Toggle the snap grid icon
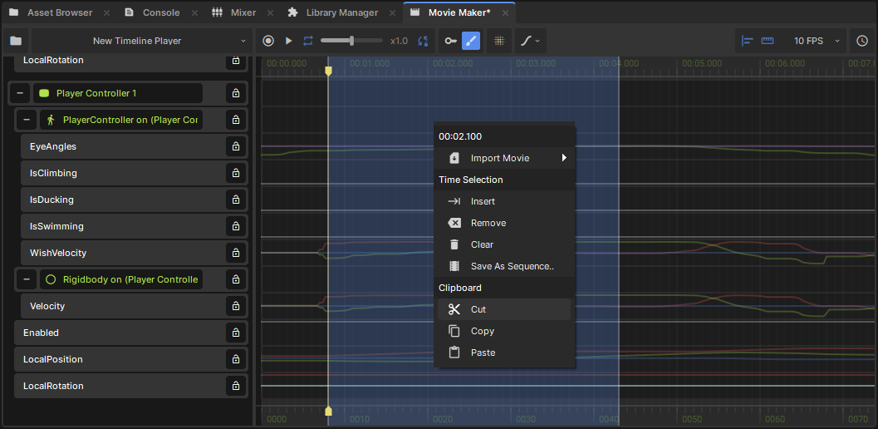This screenshot has width=878, height=429. click(x=499, y=41)
